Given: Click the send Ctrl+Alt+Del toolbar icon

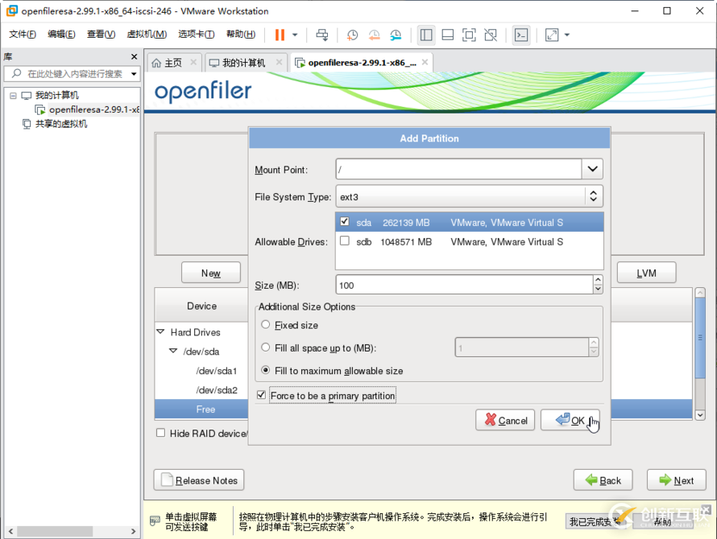Looking at the screenshot, I should point(322,35).
